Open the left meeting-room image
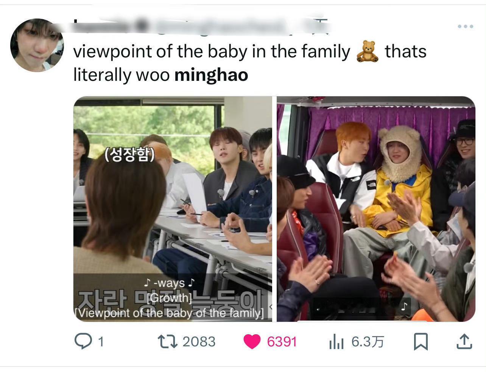The image size is (486, 372). [173, 209]
